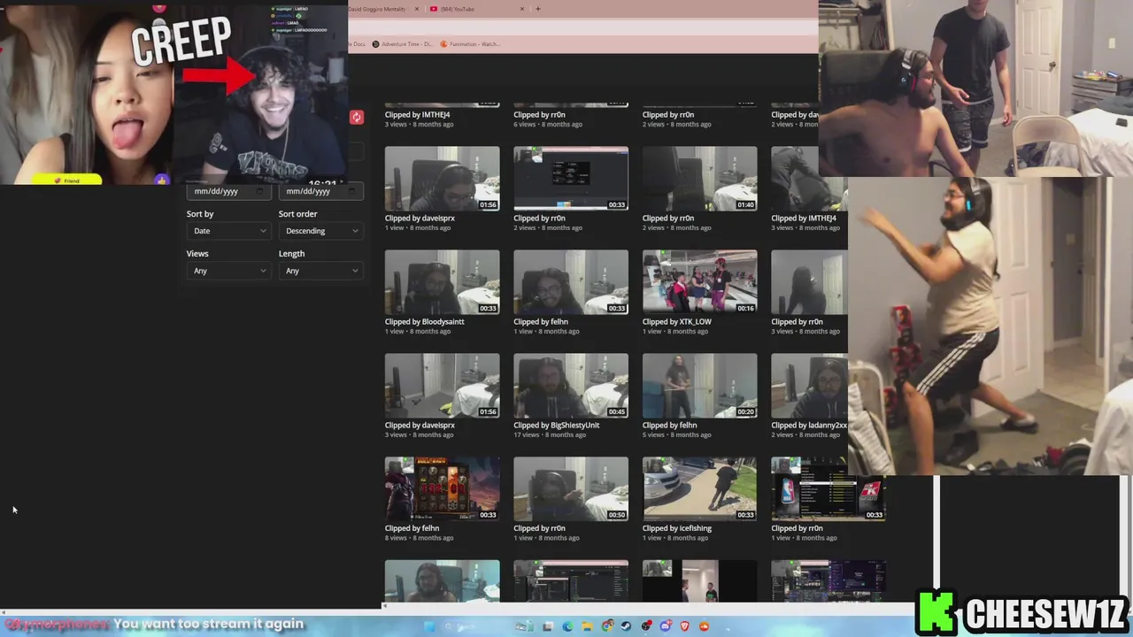The height and width of the screenshot is (637, 1133).
Task: Click the '8 views • 8 months ago' text
Action: (x=420, y=538)
